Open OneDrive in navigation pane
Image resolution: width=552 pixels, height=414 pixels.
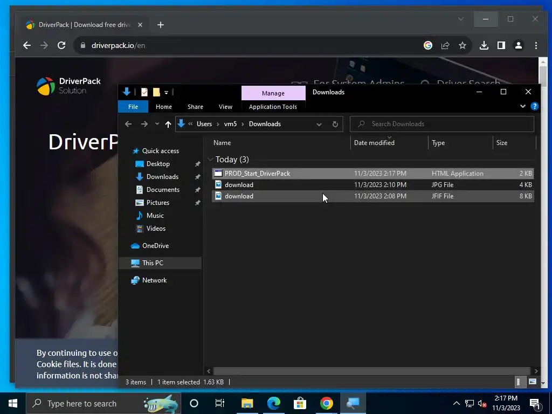click(155, 246)
